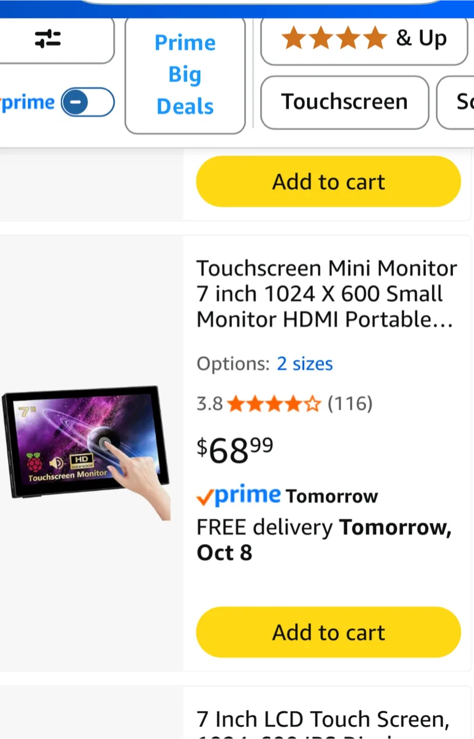The height and width of the screenshot is (739, 474).
Task: Tap the blue prime logo label
Action: (x=28, y=103)
